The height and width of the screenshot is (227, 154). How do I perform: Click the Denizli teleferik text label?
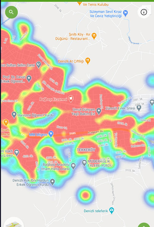(x=96, y=211)
